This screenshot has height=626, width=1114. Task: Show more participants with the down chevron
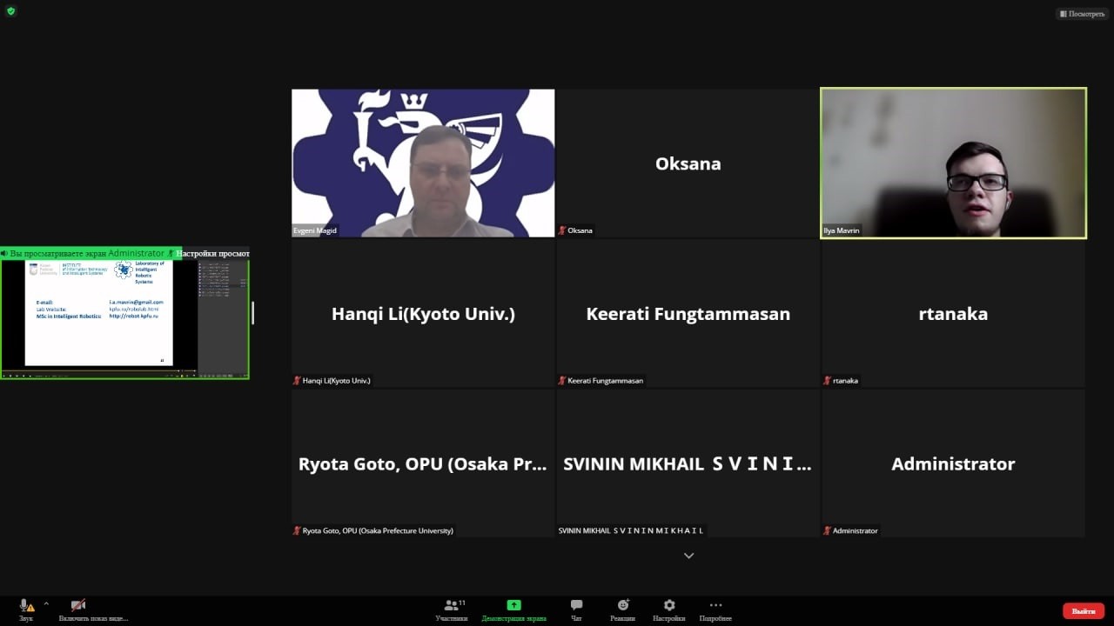tap(688, 556)
